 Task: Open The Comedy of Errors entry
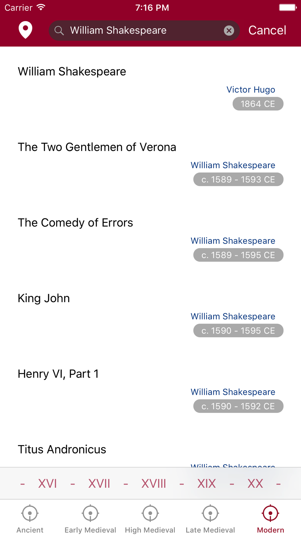[x=150, y=240]
